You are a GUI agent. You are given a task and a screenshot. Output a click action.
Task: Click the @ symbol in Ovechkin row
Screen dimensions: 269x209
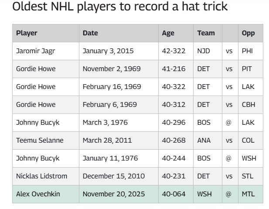(x=228, y=194)
